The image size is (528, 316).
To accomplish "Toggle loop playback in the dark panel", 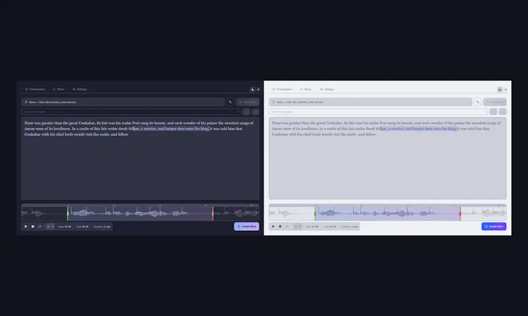I will coord(40,226).
